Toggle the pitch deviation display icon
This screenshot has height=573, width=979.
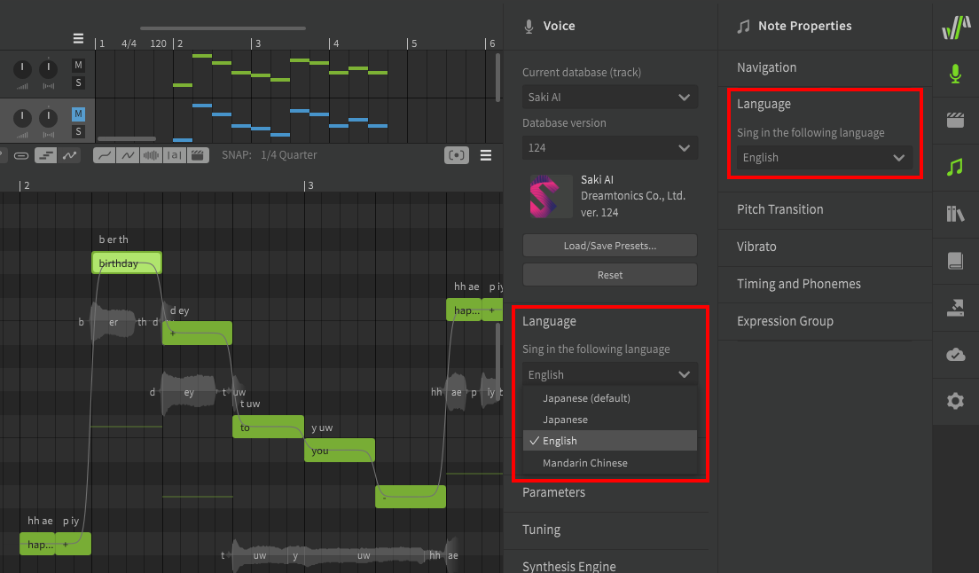coord(128,155)
